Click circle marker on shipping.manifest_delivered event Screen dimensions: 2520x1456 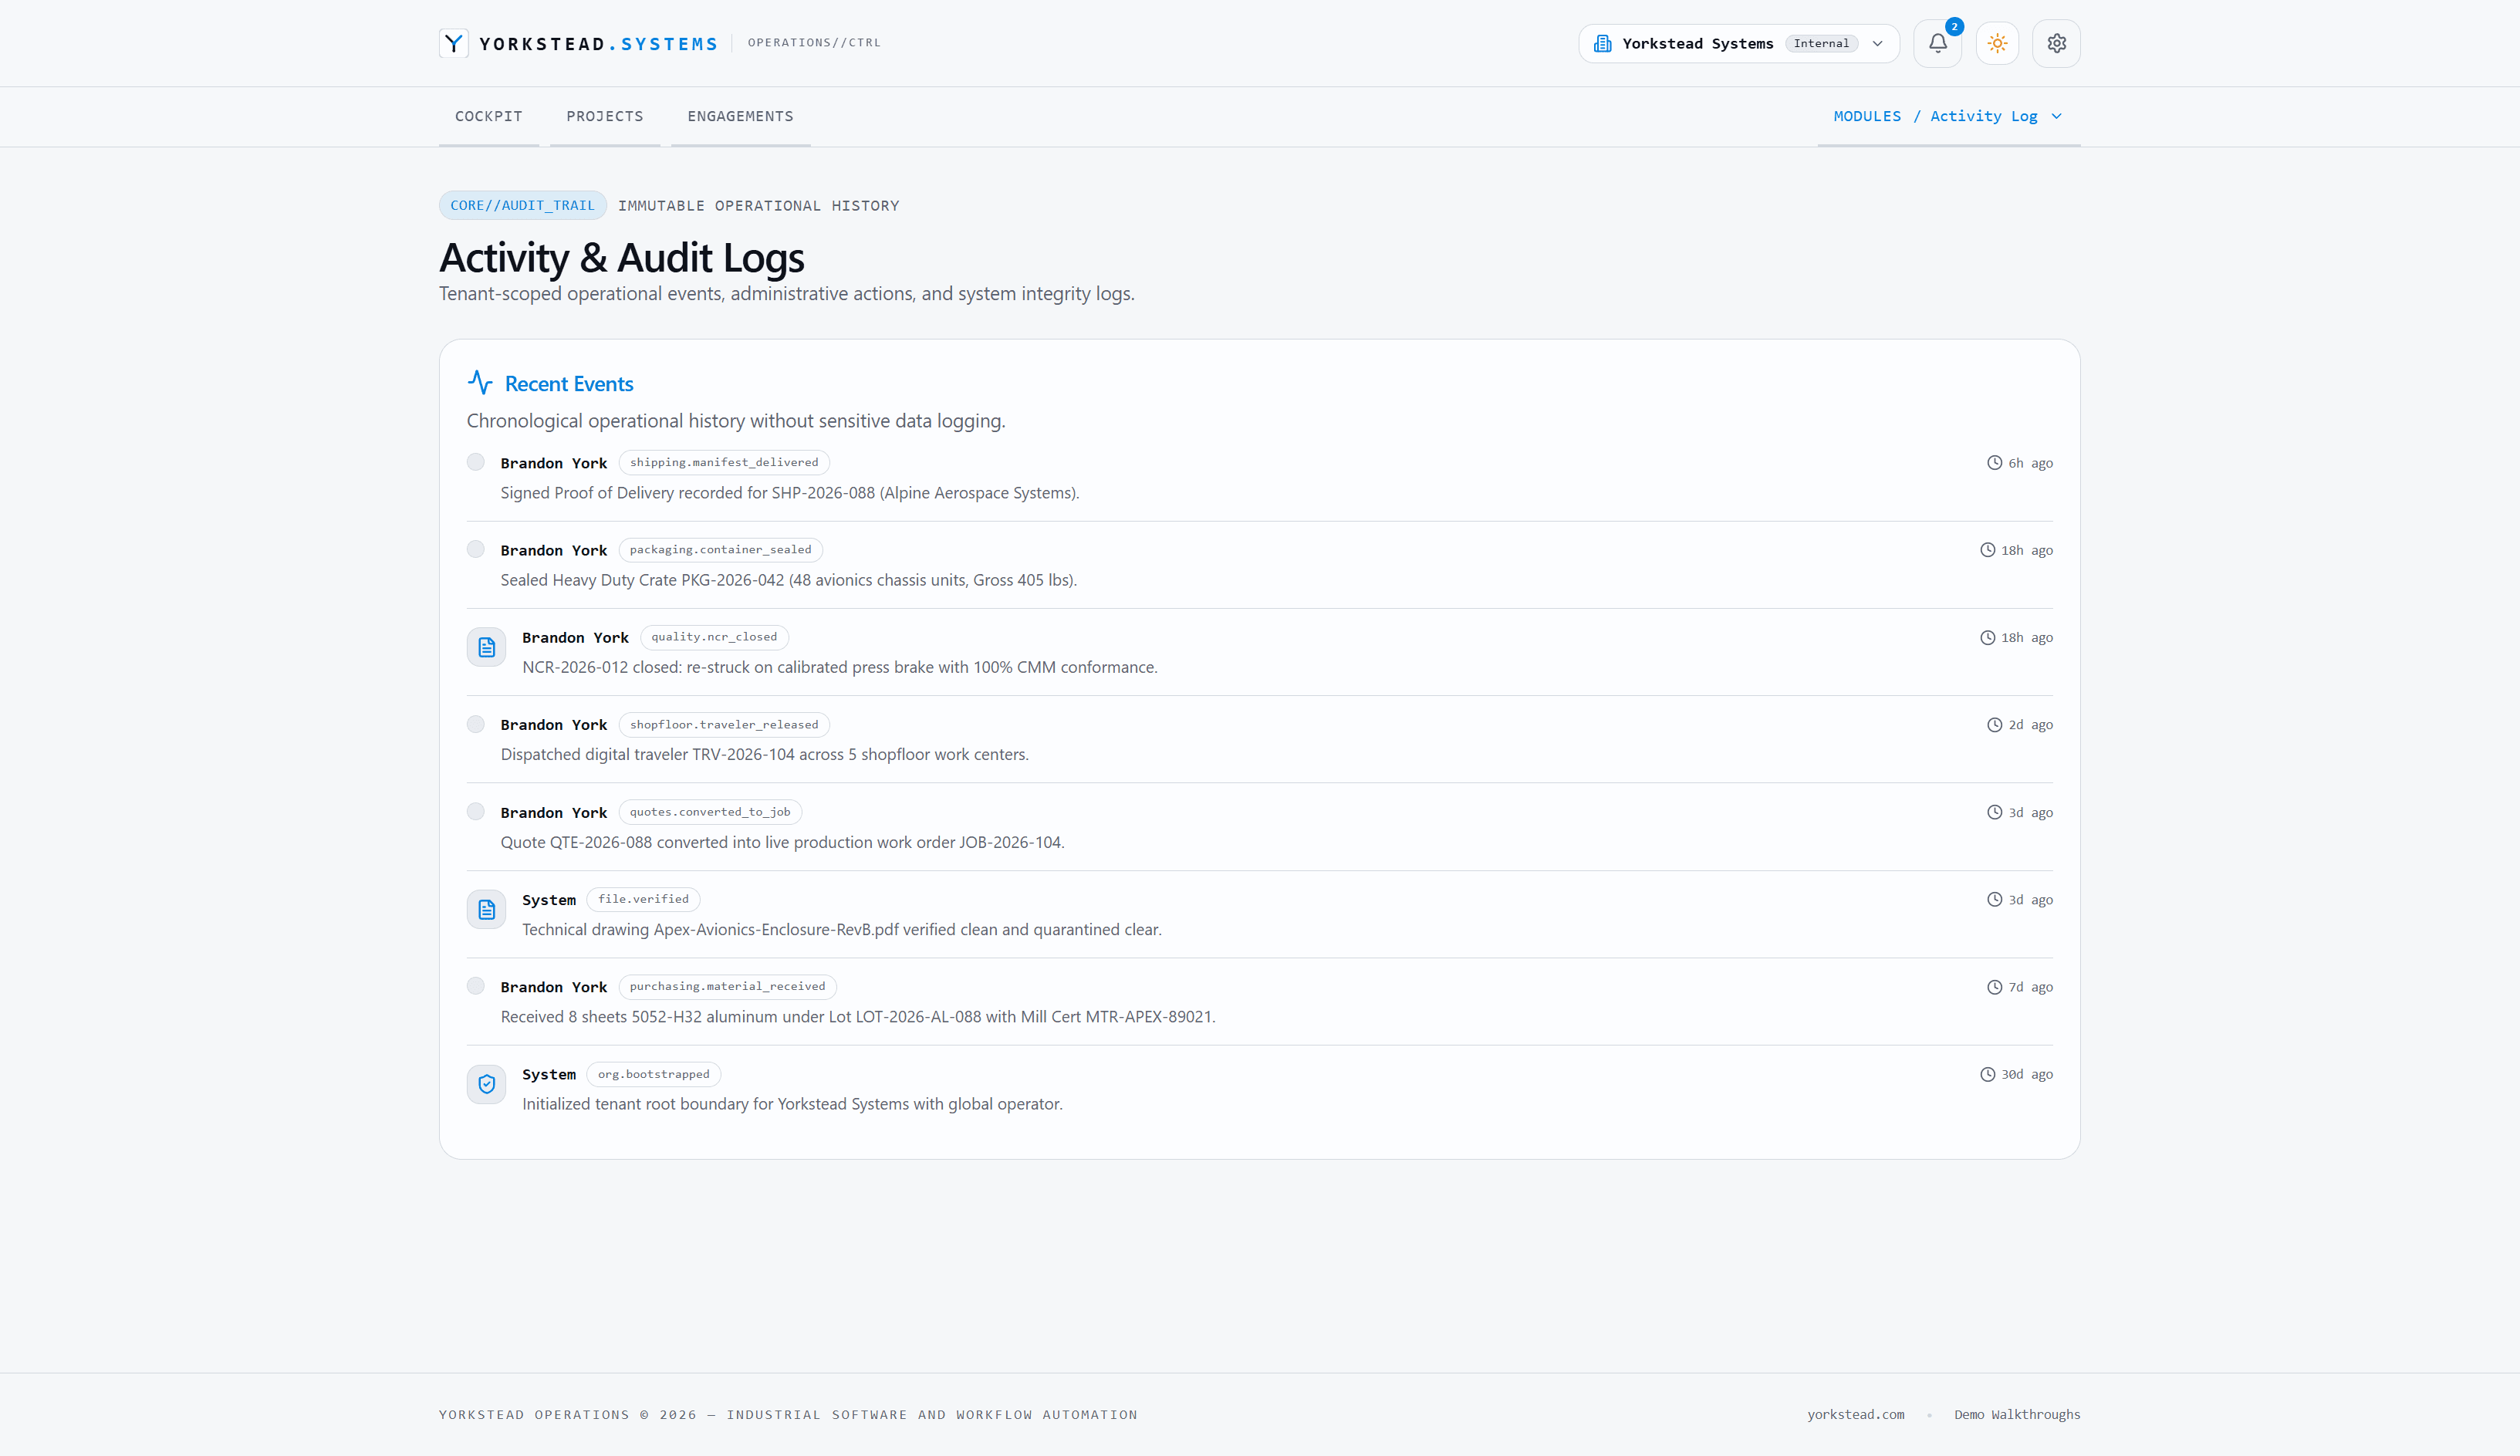click(476, 462)
